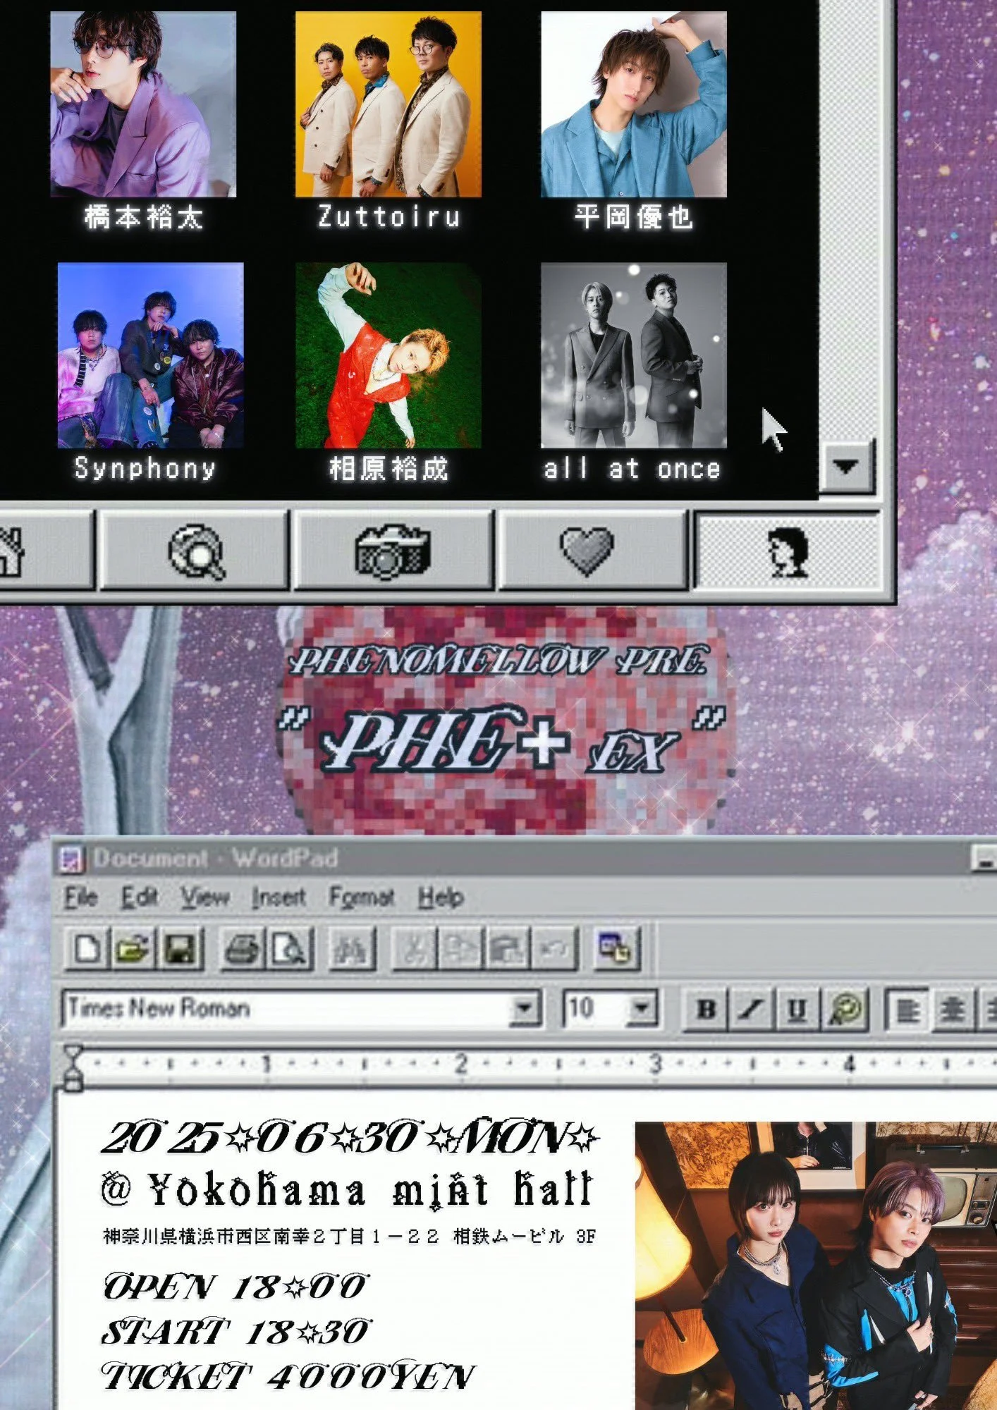This screenshot has width=997, height=1410.
Task: Click the duo photo in the WordPad document
Action: 816,1265
